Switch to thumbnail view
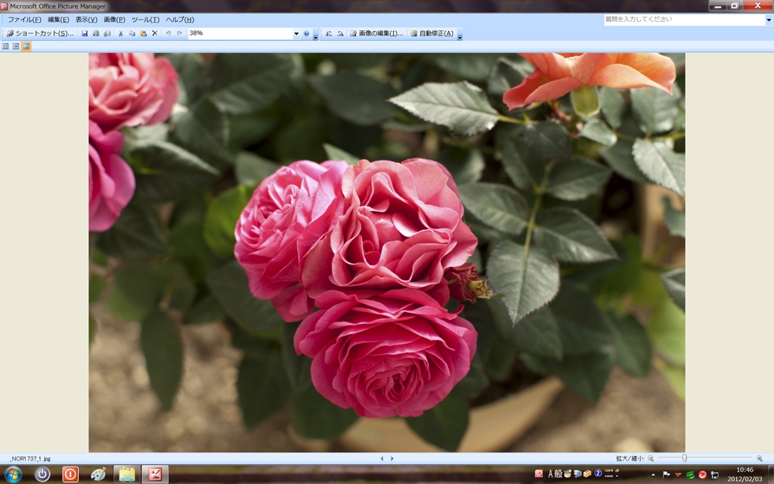 [6, 46]
